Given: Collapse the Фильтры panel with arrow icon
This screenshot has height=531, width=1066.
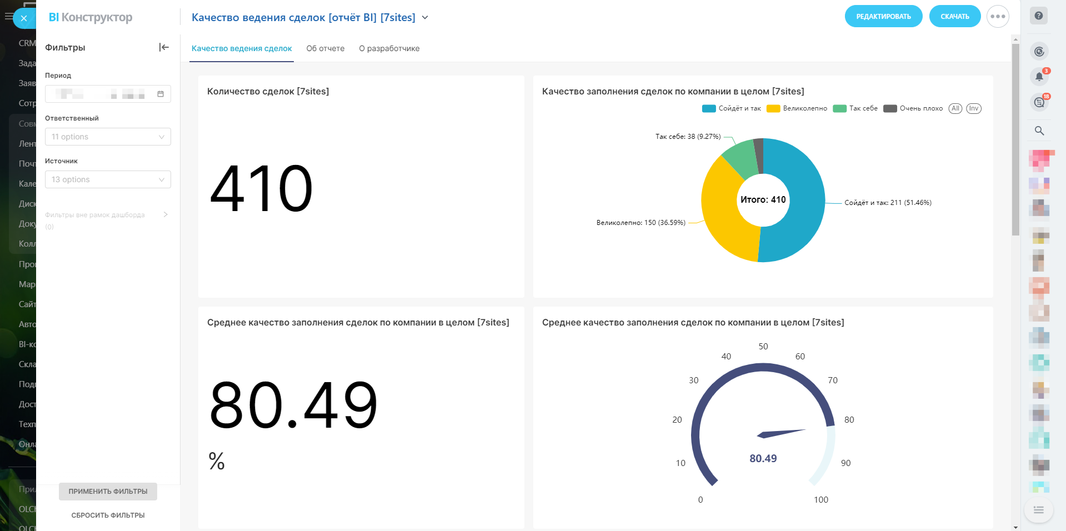Looking at the screenshot, I should point(164,47).
